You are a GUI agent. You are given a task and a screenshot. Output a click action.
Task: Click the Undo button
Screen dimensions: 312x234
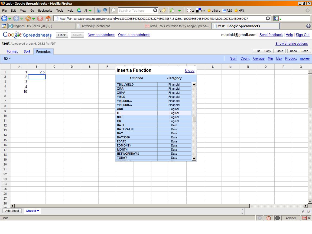pos(293,51)
